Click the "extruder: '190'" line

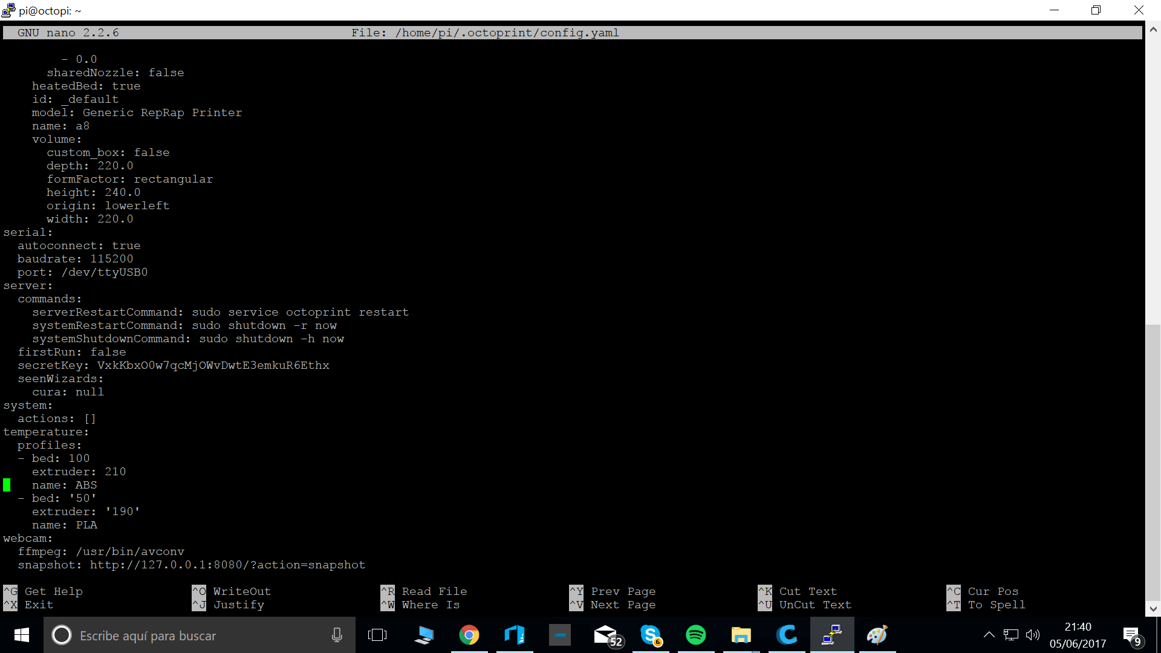(x=86, y=512)
